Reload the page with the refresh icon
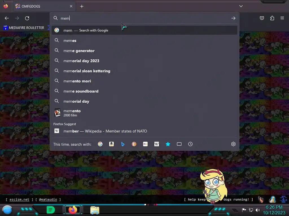This screenshot has width=289, height=216. [27, 18]
